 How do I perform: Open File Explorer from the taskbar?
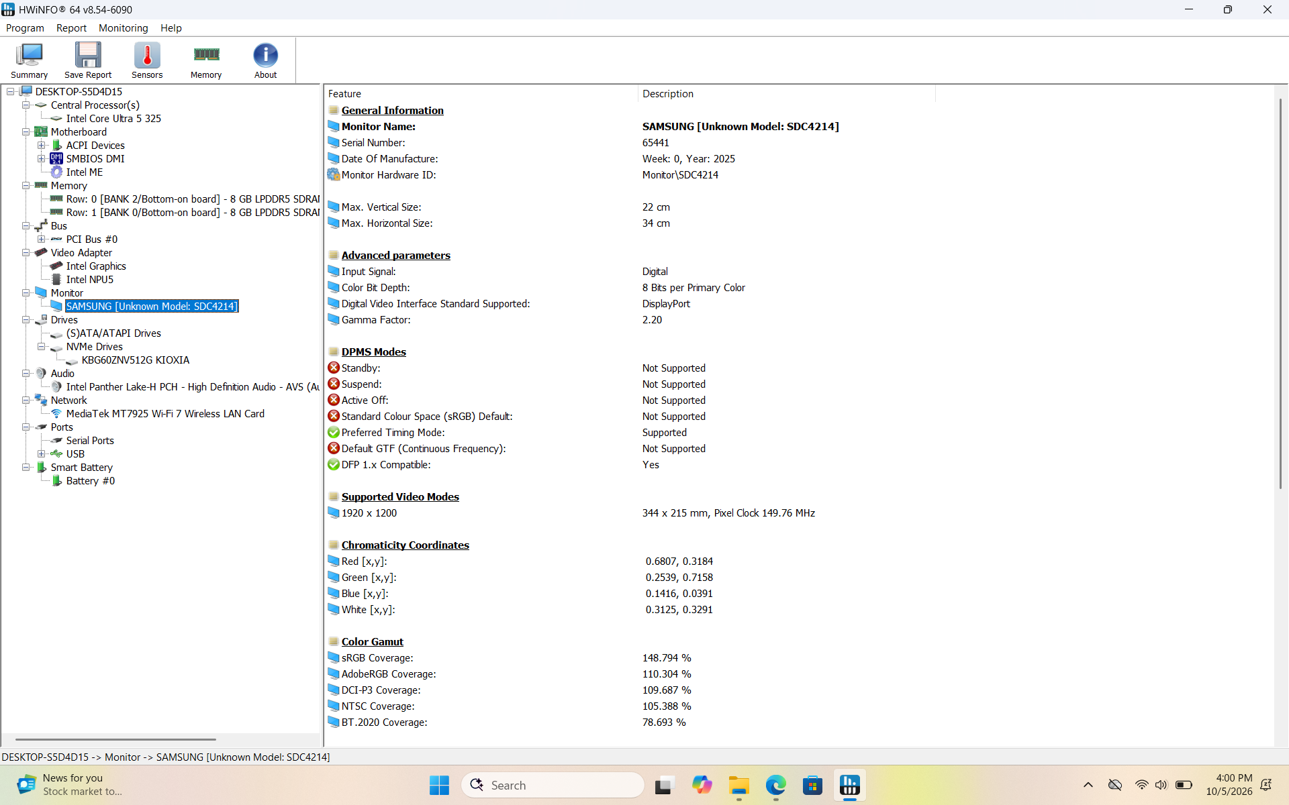[738, 785]
